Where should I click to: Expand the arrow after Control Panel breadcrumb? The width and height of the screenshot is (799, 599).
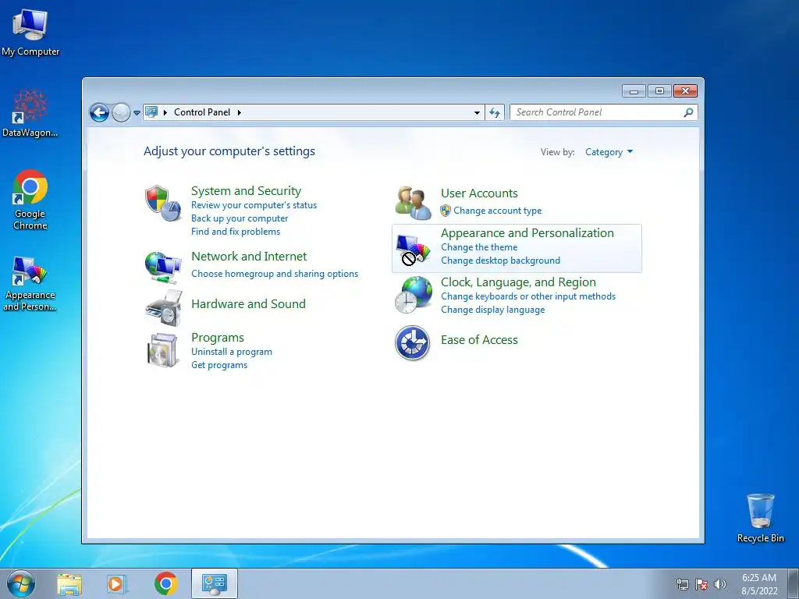pos(240,112)
